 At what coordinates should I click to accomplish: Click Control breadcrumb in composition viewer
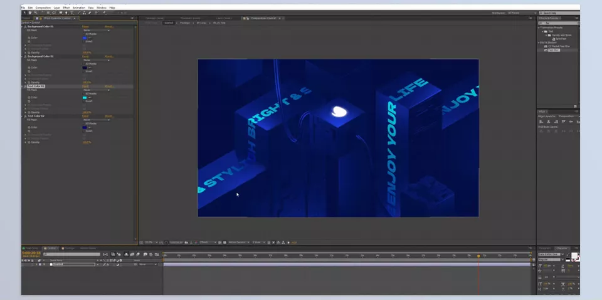[x=168, y=23]
